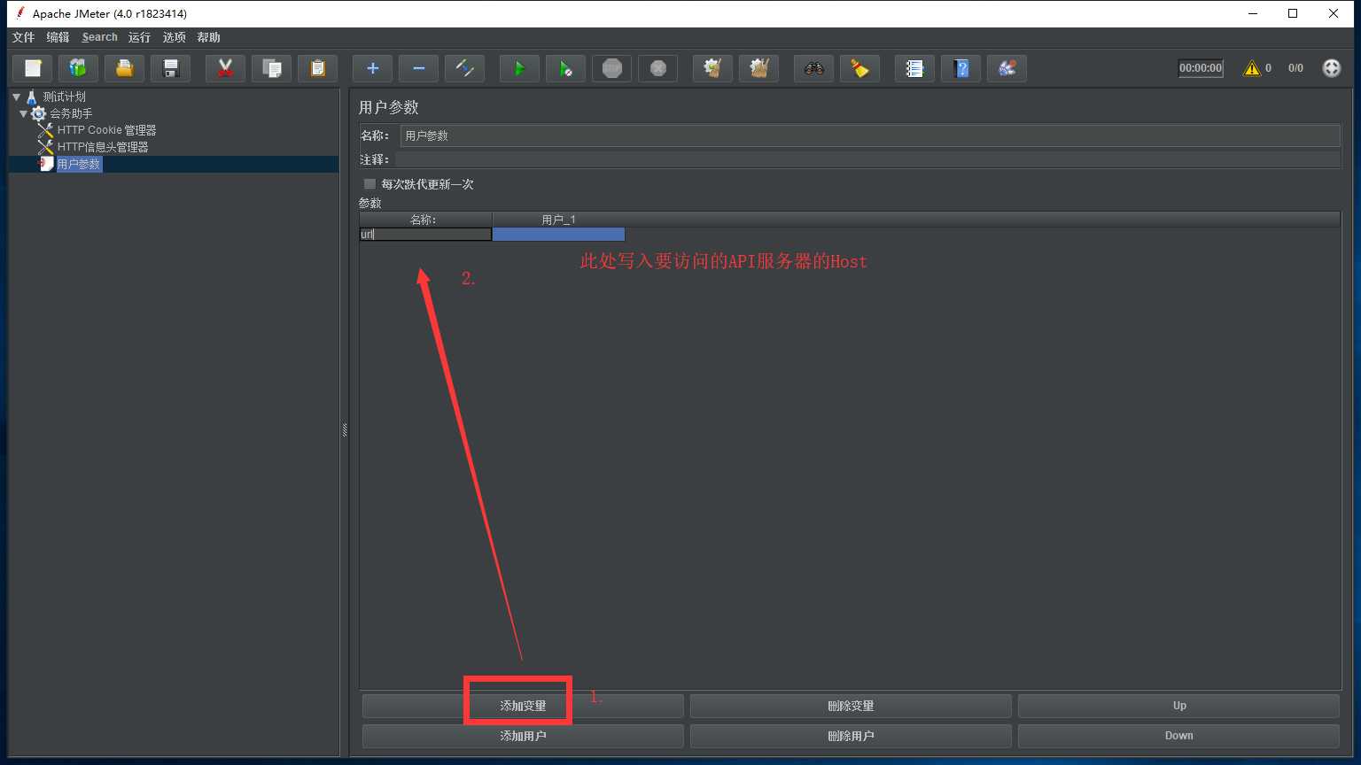Click the url name cell

click(x=425, y=234)
